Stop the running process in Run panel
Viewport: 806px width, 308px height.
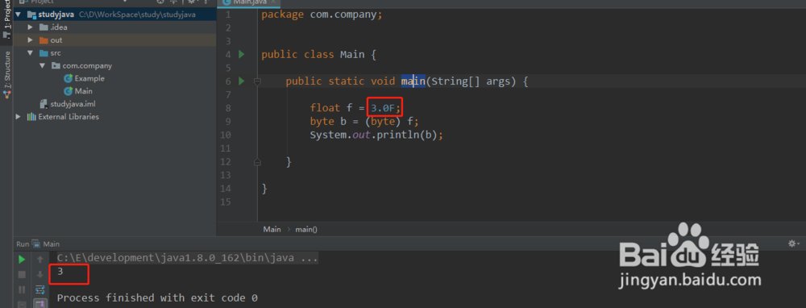pos(22,275)
